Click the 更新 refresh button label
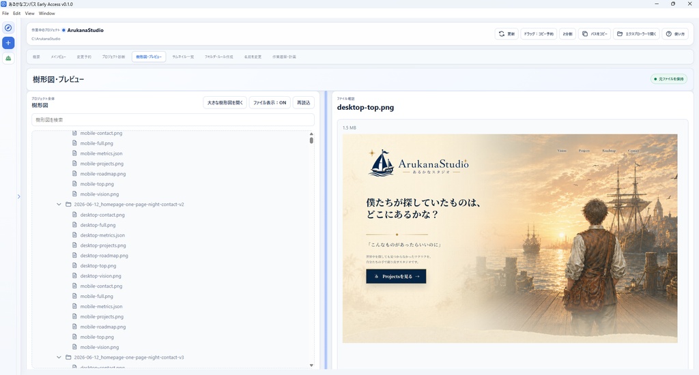This screenshot has width=699, height=375. (511, 34)
